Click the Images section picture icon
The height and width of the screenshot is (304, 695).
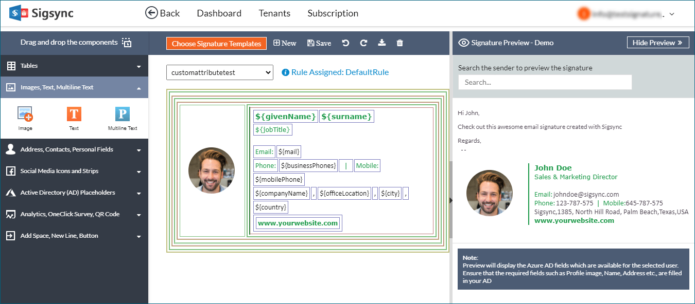point(11,87)
